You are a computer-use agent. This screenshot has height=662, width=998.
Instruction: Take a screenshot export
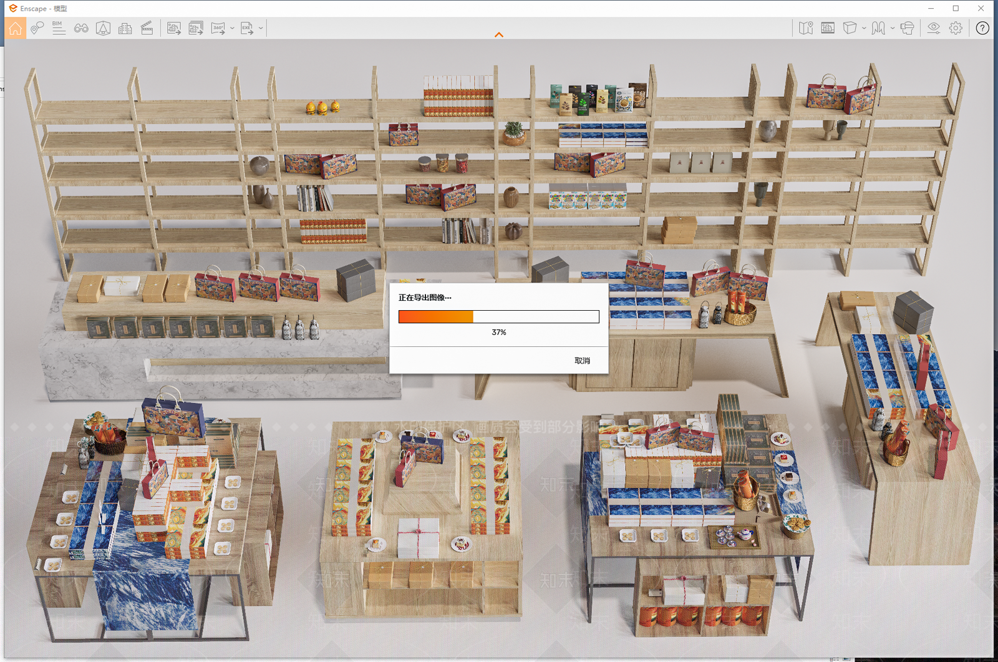coord(174,28)
